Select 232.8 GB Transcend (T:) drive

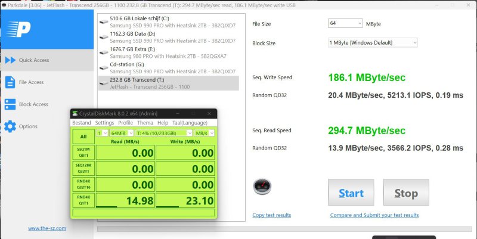click(169, 83)
